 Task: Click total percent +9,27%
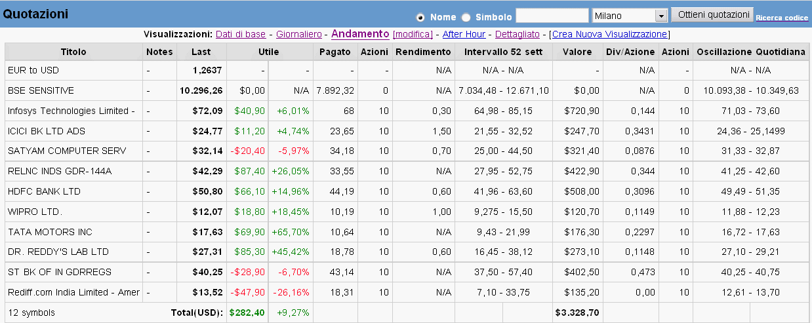click(x=294, y=313)
